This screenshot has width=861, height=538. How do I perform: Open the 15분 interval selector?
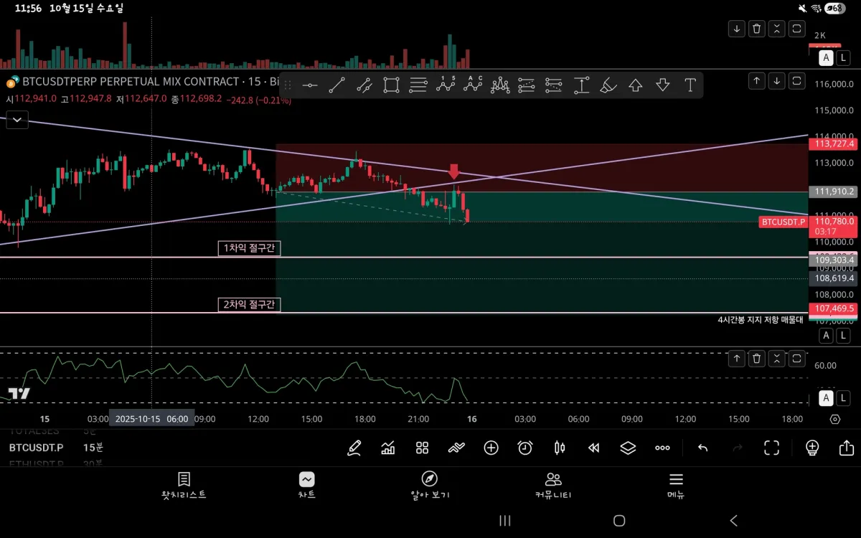click(93, 448)
